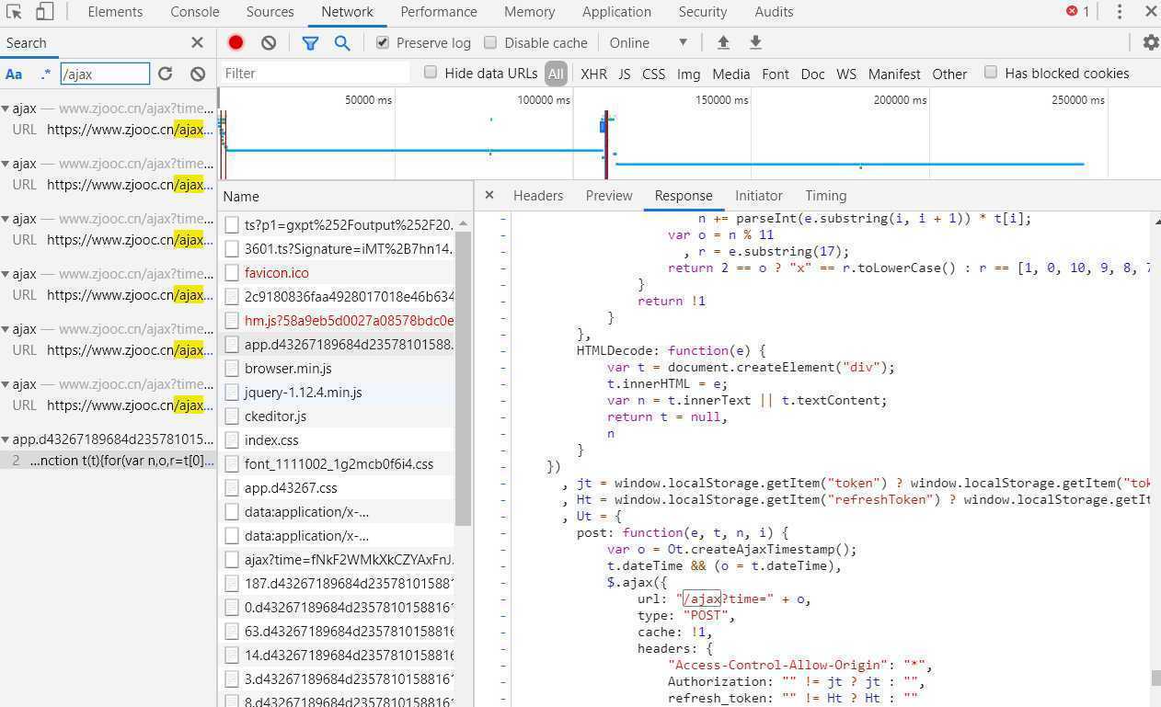Show the Headers tab of request
Image resolution: width=1161 pixels, height=707 pixels.
538,195
